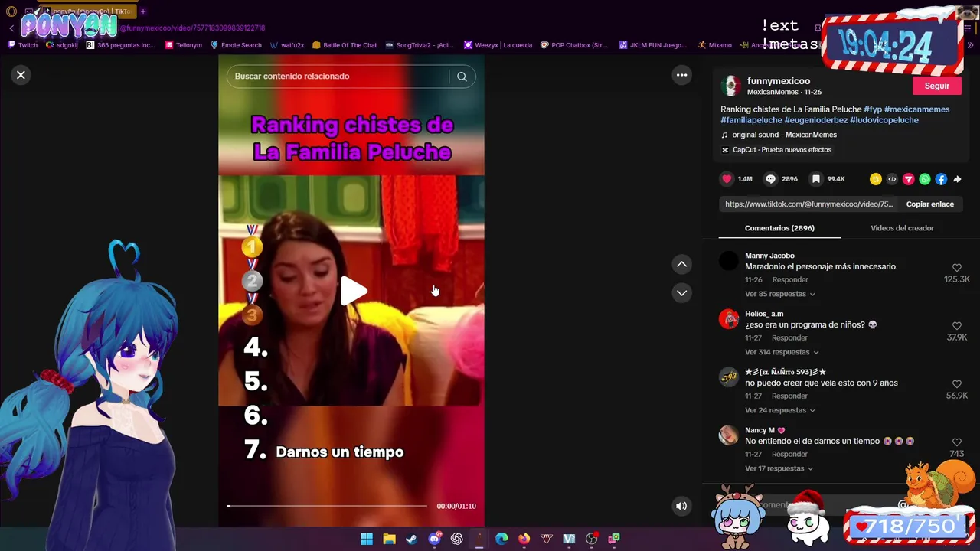
Task: Open File Explorer from the taskbar
Action: coord(389,539)
